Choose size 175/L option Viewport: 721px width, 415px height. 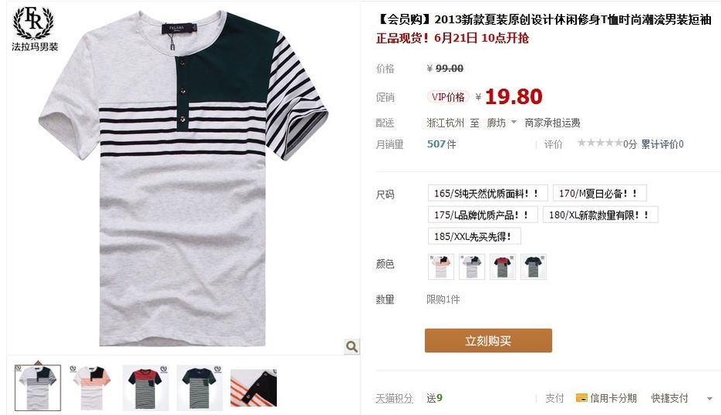pos(482,215)
